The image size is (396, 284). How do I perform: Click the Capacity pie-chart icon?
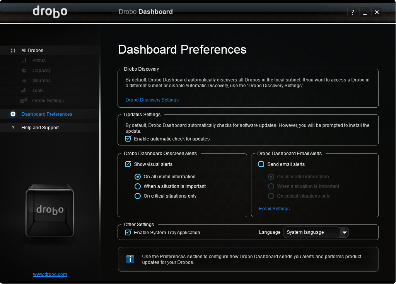pyautogui.click(x=24, y=71)
